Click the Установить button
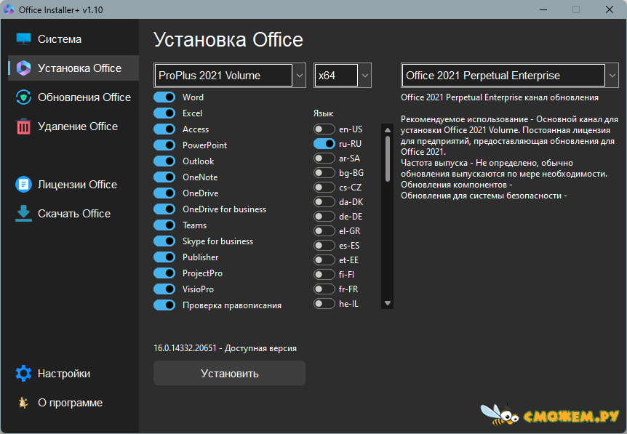The height and width of the screenshot is (434, 627). click(x=230, y=373)
